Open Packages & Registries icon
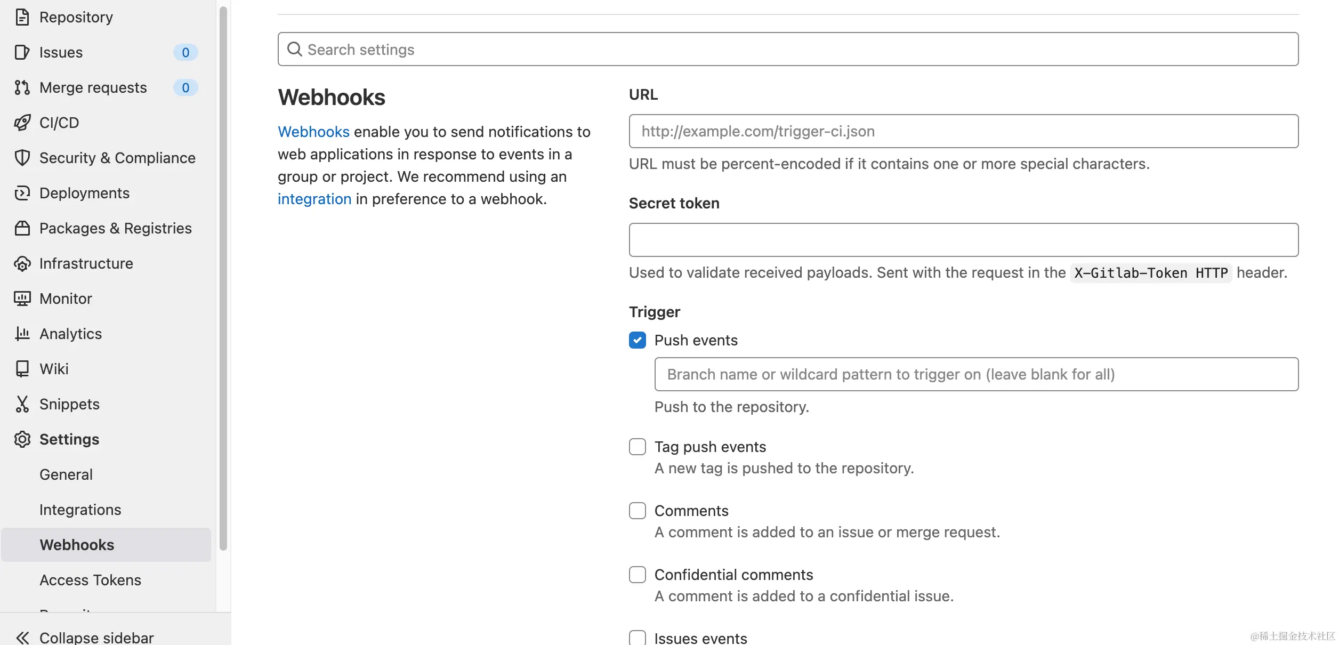The height and width of the screenshot is (645, 1339). pos(22,228)
